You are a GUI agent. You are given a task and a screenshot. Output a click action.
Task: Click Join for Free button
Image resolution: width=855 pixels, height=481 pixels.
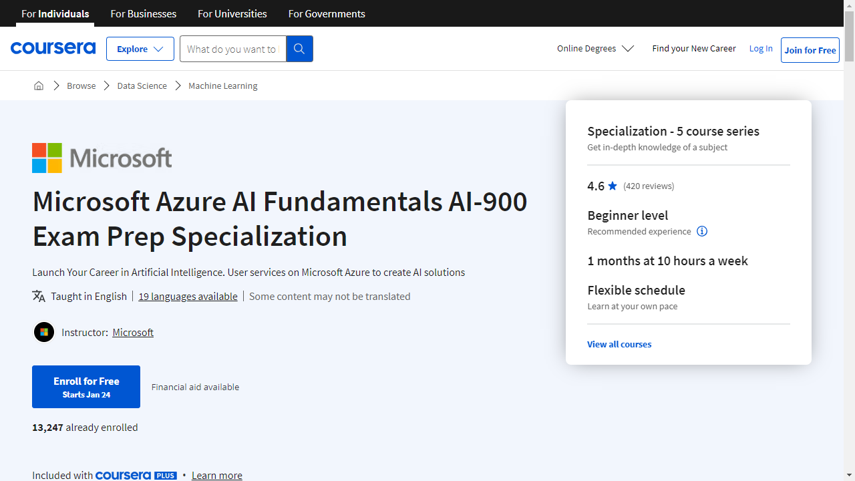(810, 50)
